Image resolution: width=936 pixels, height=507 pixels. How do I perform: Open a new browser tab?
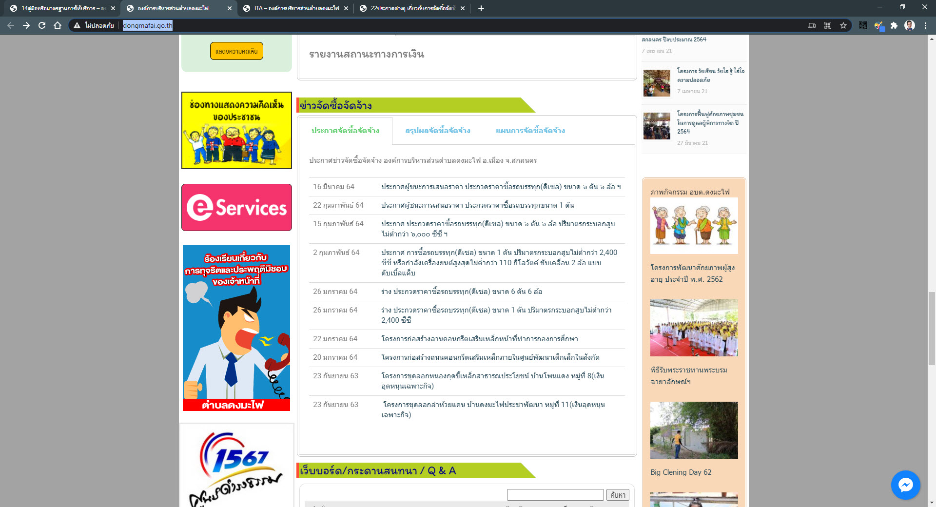(x=481, y=8)
